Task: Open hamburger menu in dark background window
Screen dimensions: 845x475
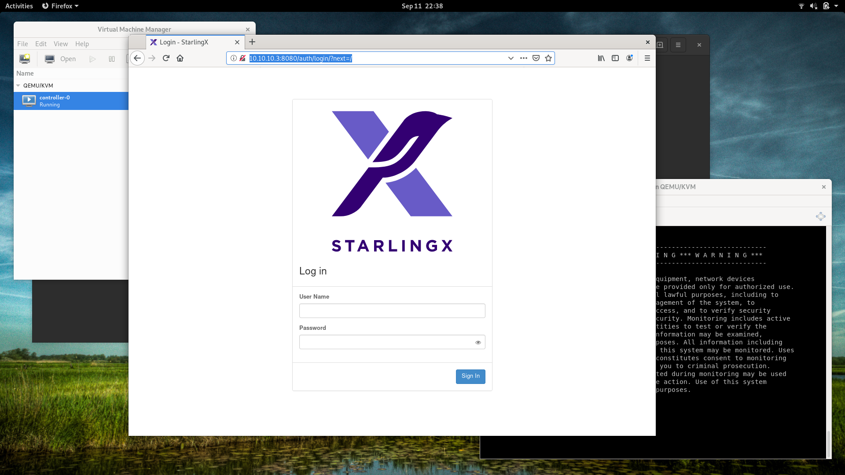Action: (678, 45)
